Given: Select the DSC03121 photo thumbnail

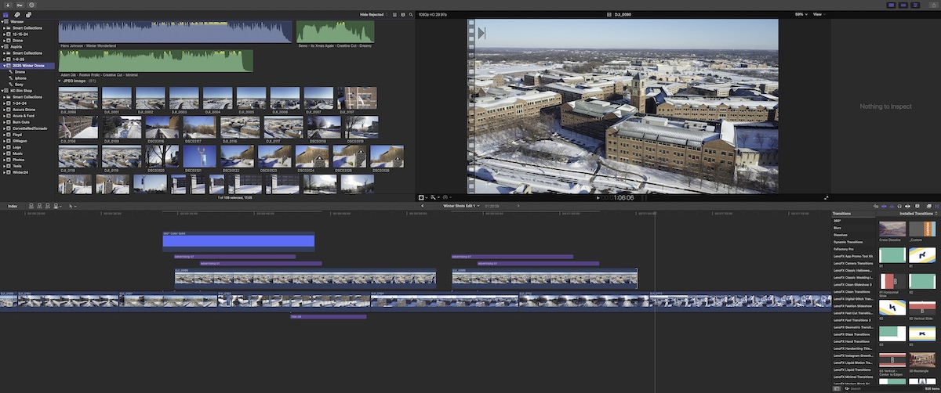Looking at the screenshot, I should [x=200, y=157].
